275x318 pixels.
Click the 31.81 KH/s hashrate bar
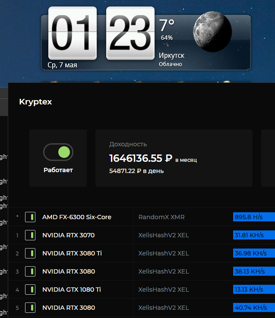click(254, 235)
